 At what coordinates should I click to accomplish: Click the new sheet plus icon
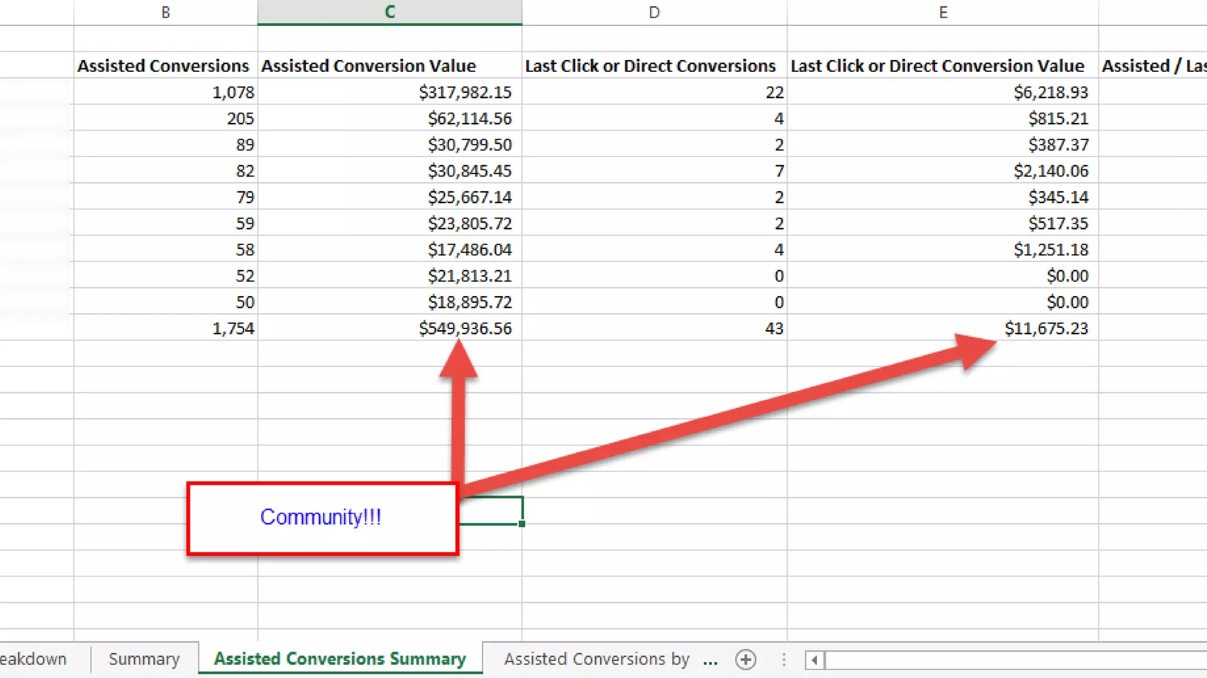pos(746,659)
